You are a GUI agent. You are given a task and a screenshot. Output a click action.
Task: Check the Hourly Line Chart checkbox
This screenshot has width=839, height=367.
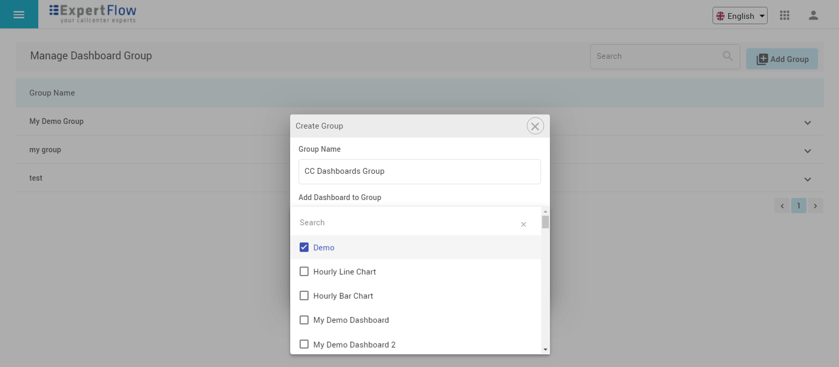pyautogui.click(x=304, y=271)
